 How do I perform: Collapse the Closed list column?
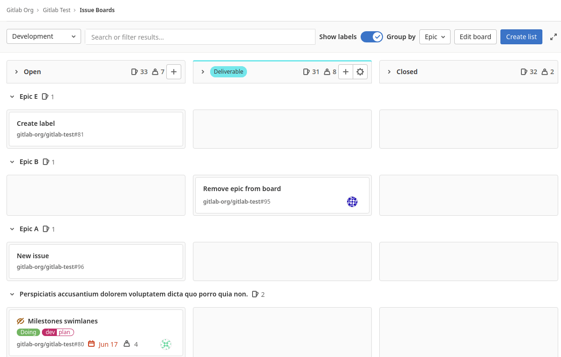(389, 72)
